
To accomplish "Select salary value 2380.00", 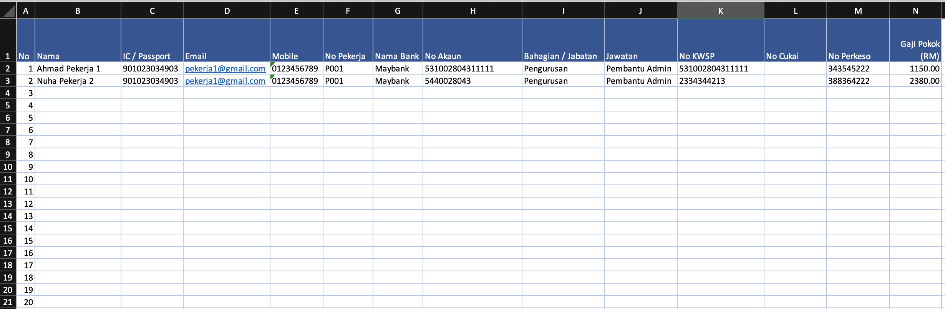I will click(x=916, y=81).
